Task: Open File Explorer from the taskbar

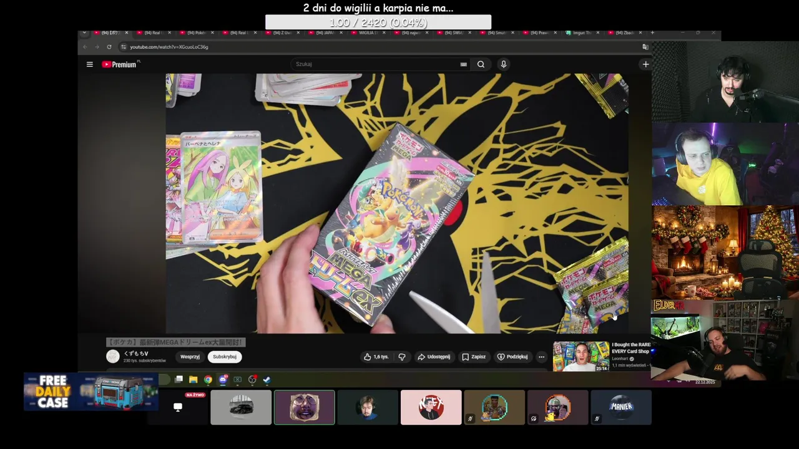Action: 194,379
